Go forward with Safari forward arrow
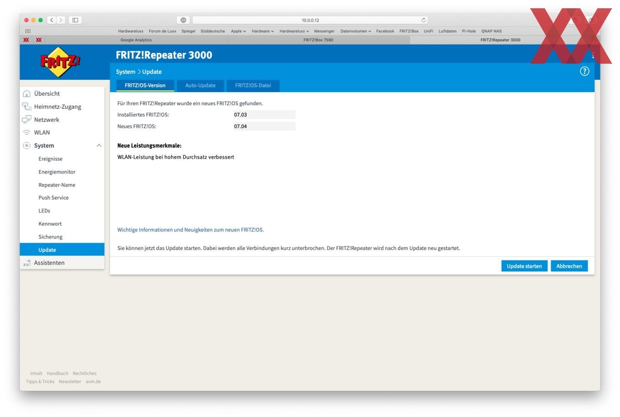 61,20
